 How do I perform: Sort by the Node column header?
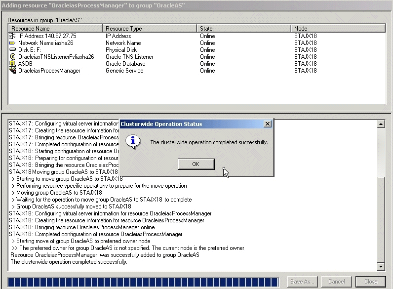pyautogui.click(x=338, y=28)
